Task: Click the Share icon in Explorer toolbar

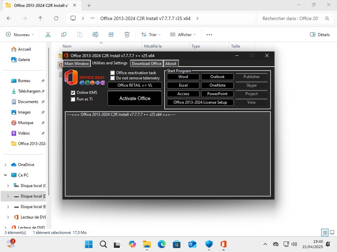Action: pyautogui.click(x=111, y=34)
